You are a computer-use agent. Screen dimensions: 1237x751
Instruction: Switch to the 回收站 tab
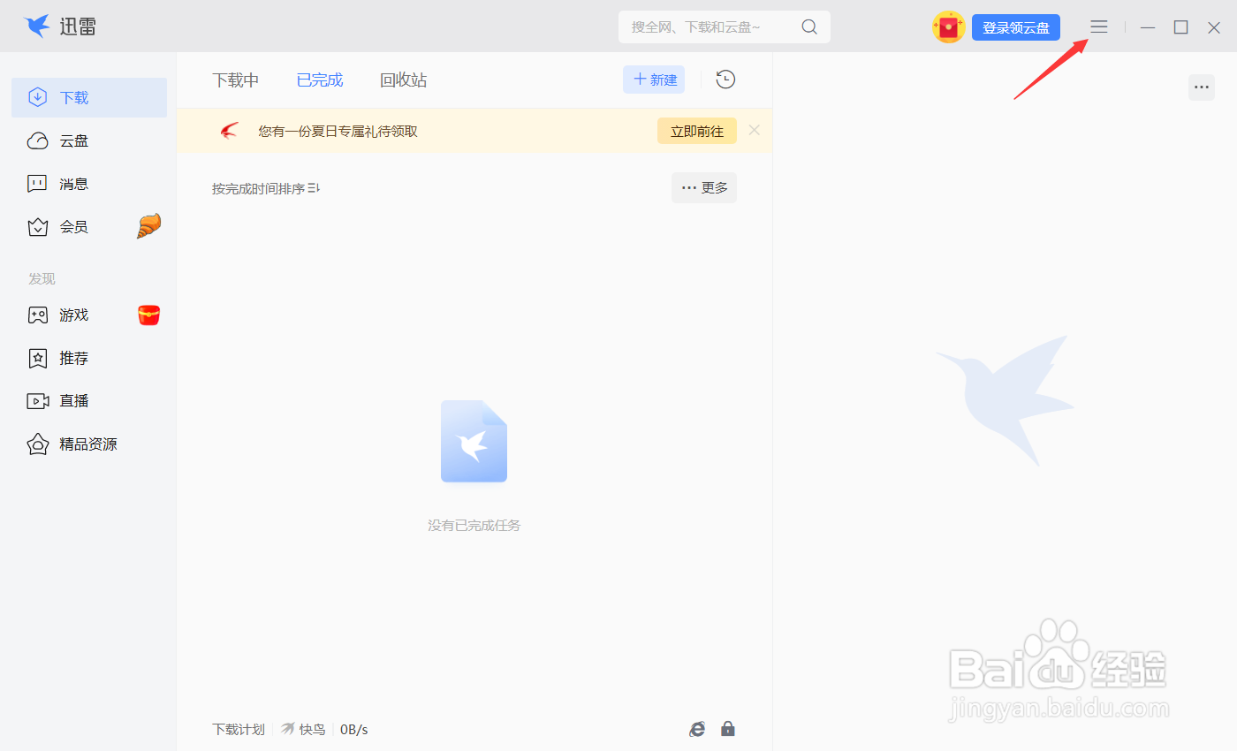[x=404, y=80]
